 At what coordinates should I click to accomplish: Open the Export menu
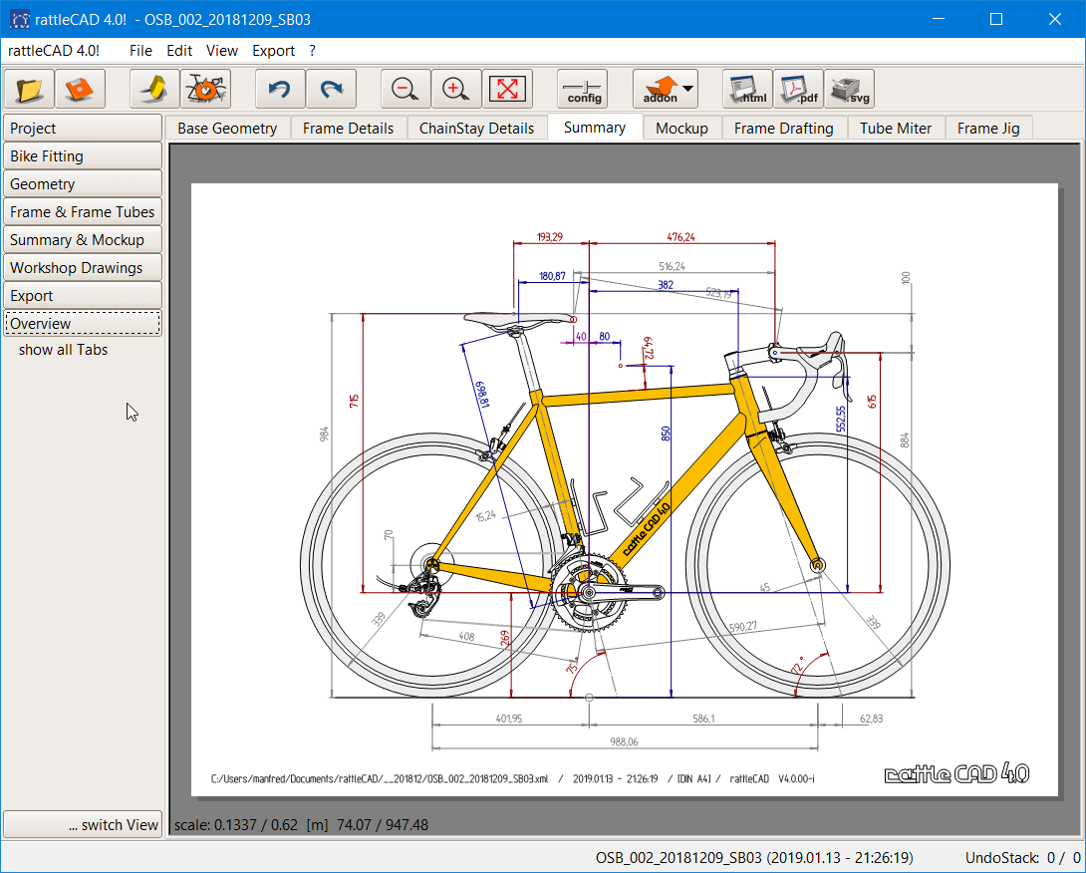click(273, 51)
